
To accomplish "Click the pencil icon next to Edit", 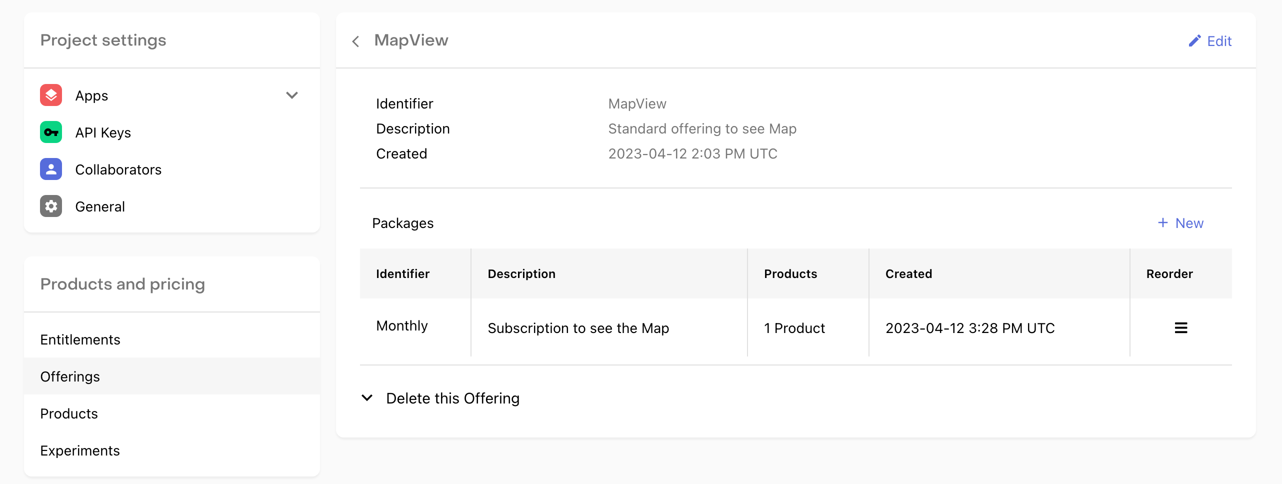I will [1194, 41].
